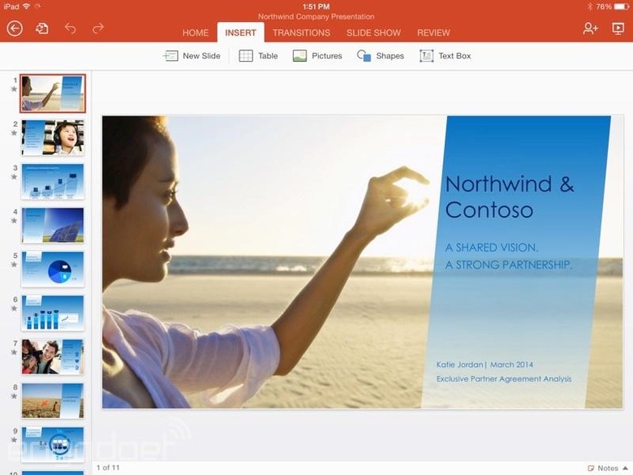The height and width of the screenshot is (475, 633).
Task: Undo the last action
Action: click(x=70, y=28)
